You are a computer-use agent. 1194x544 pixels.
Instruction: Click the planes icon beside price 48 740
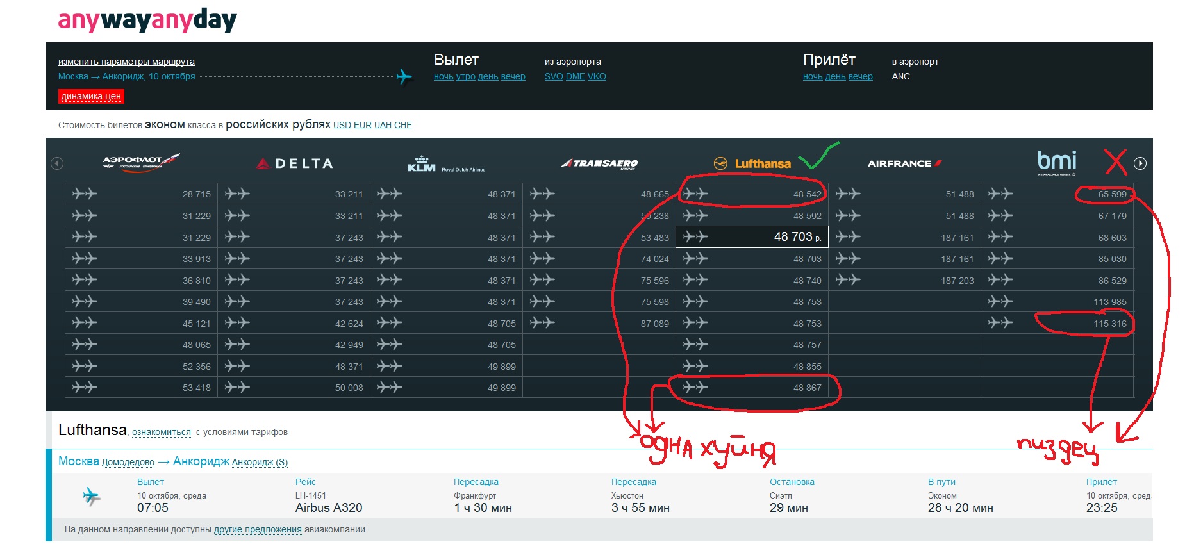tap(695, 280)
